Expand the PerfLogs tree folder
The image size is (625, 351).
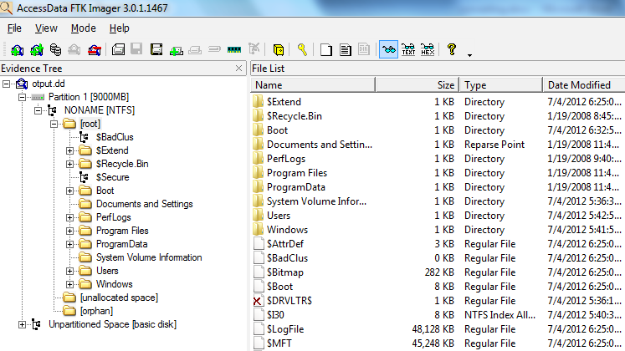click(x=69, y=217)
